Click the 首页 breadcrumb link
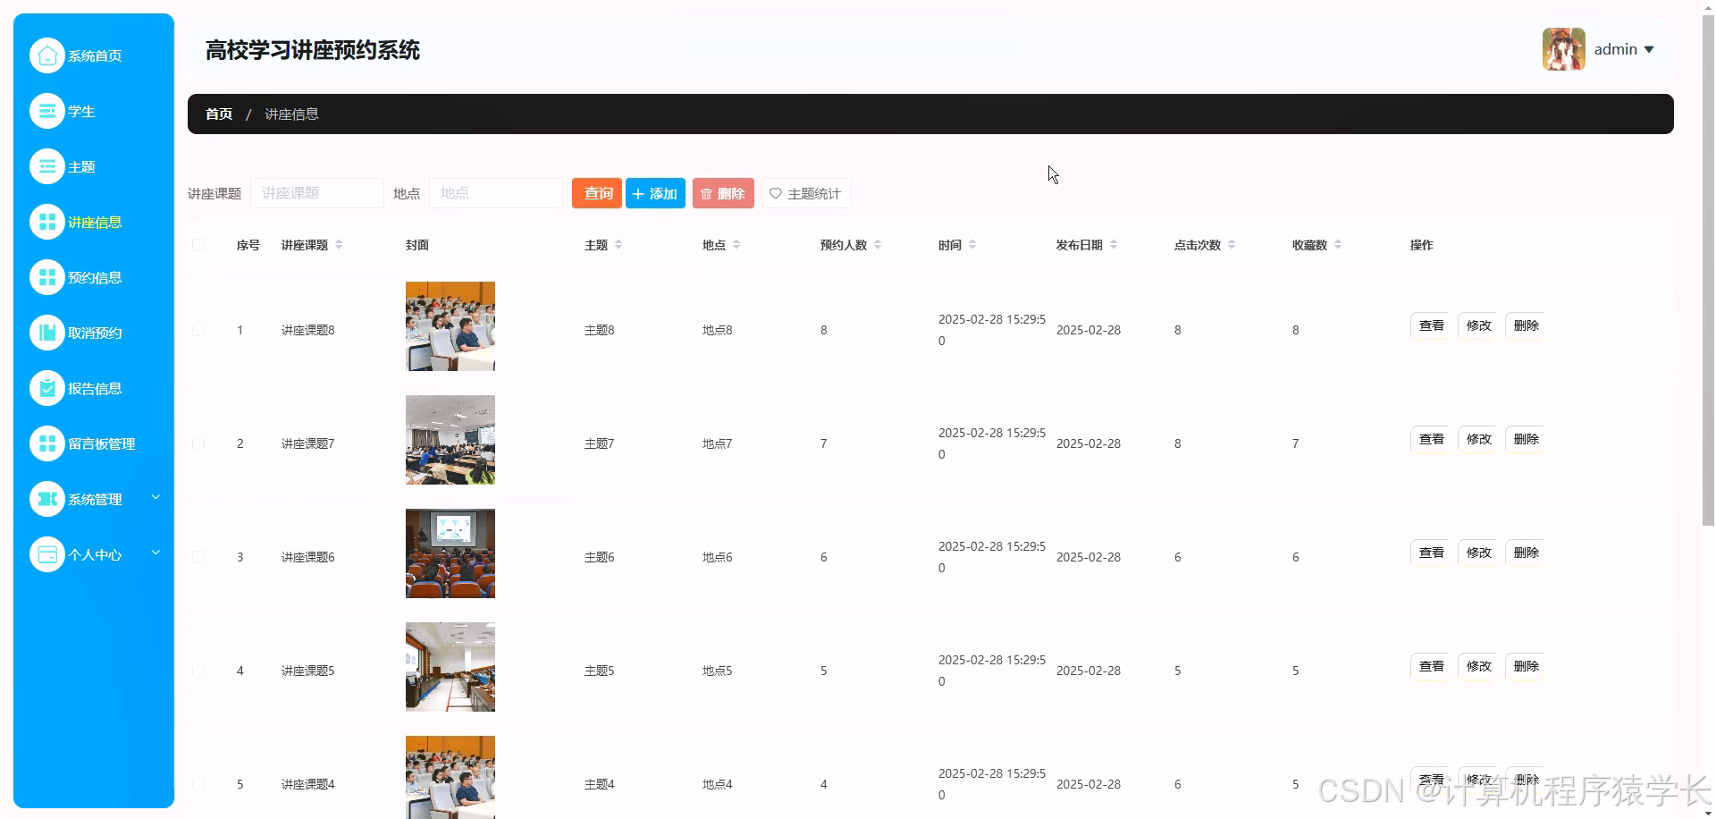Viewport: 1716px width, 819px height. (x=218, y=114)
